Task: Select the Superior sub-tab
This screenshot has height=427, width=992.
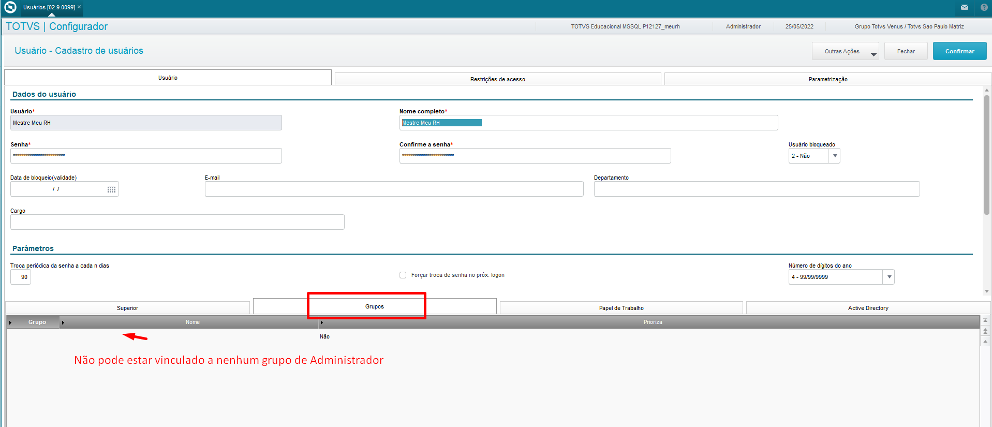Action: (x=127, y=308)
